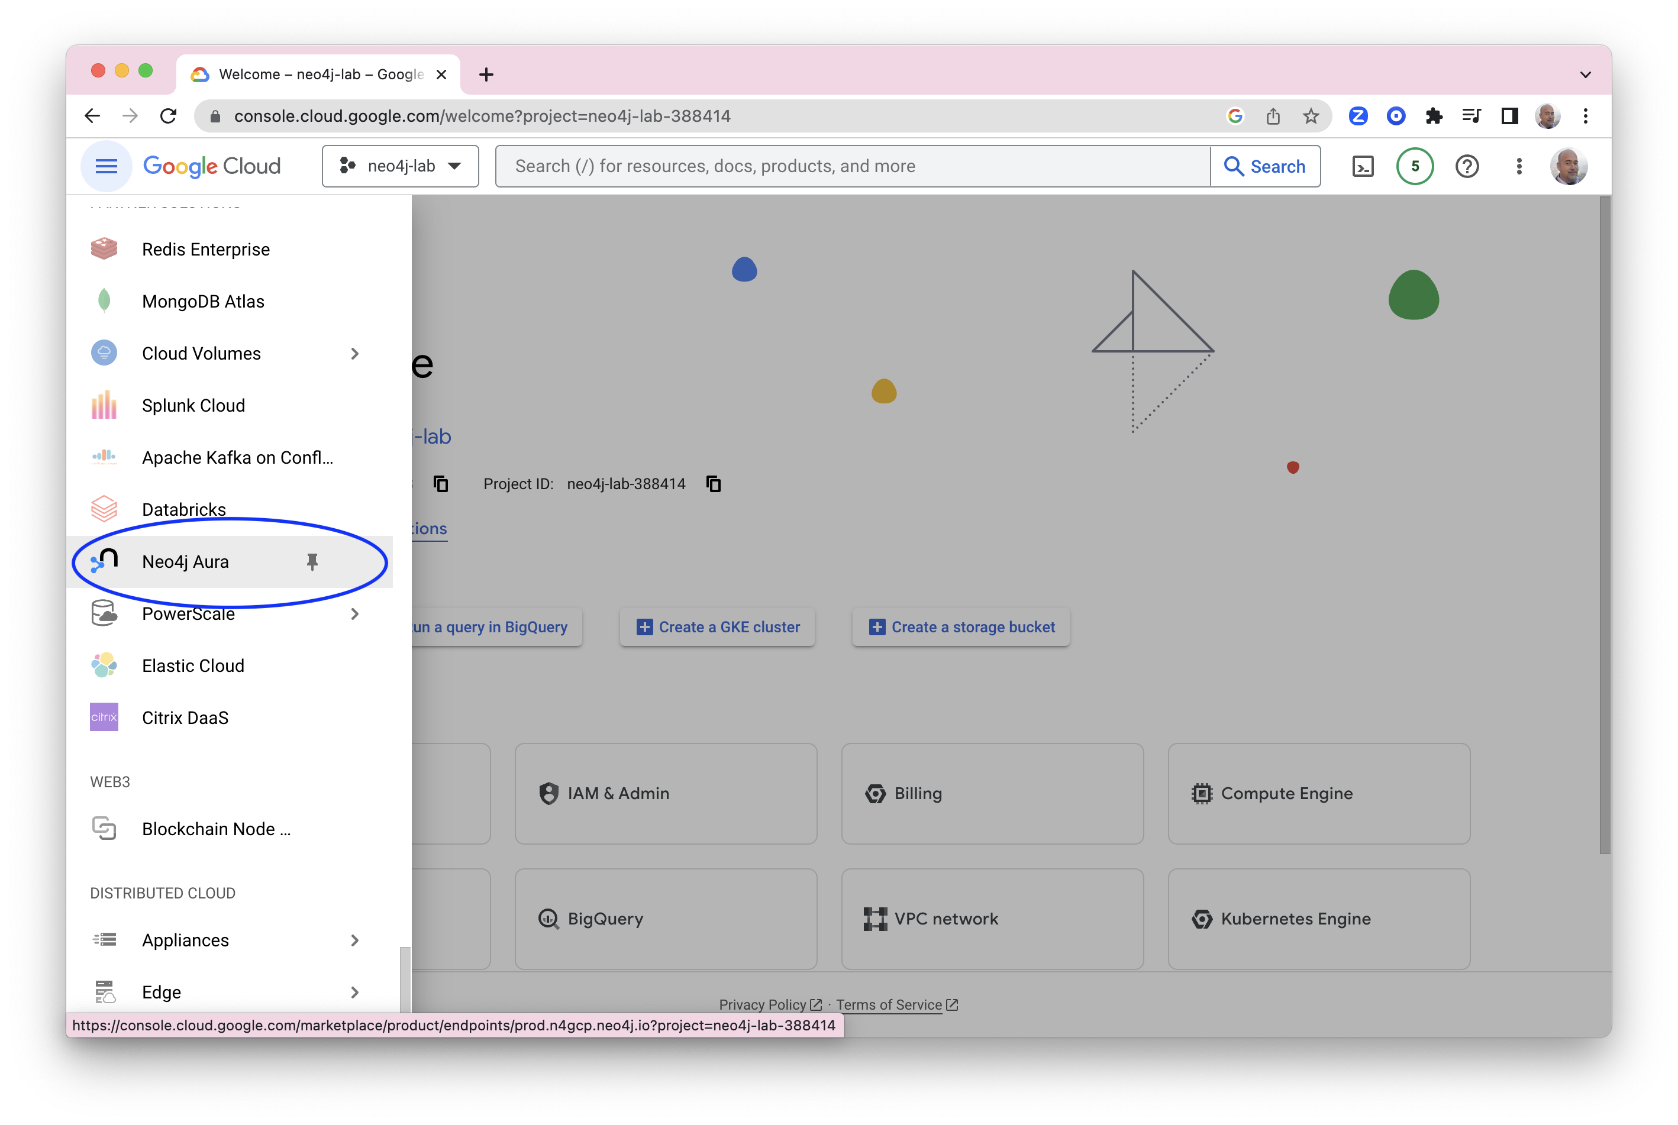The height and width of the screenshot is (1125, 1678).
Task: Toggle the pin on Neo4j Aura
Action: click(312, 562)
